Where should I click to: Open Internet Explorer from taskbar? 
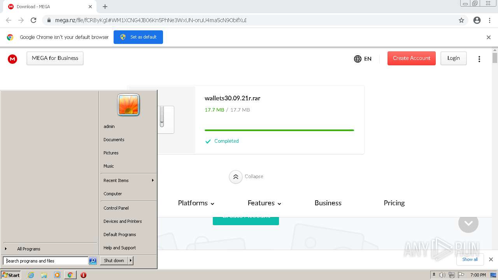tap(31, 275)
